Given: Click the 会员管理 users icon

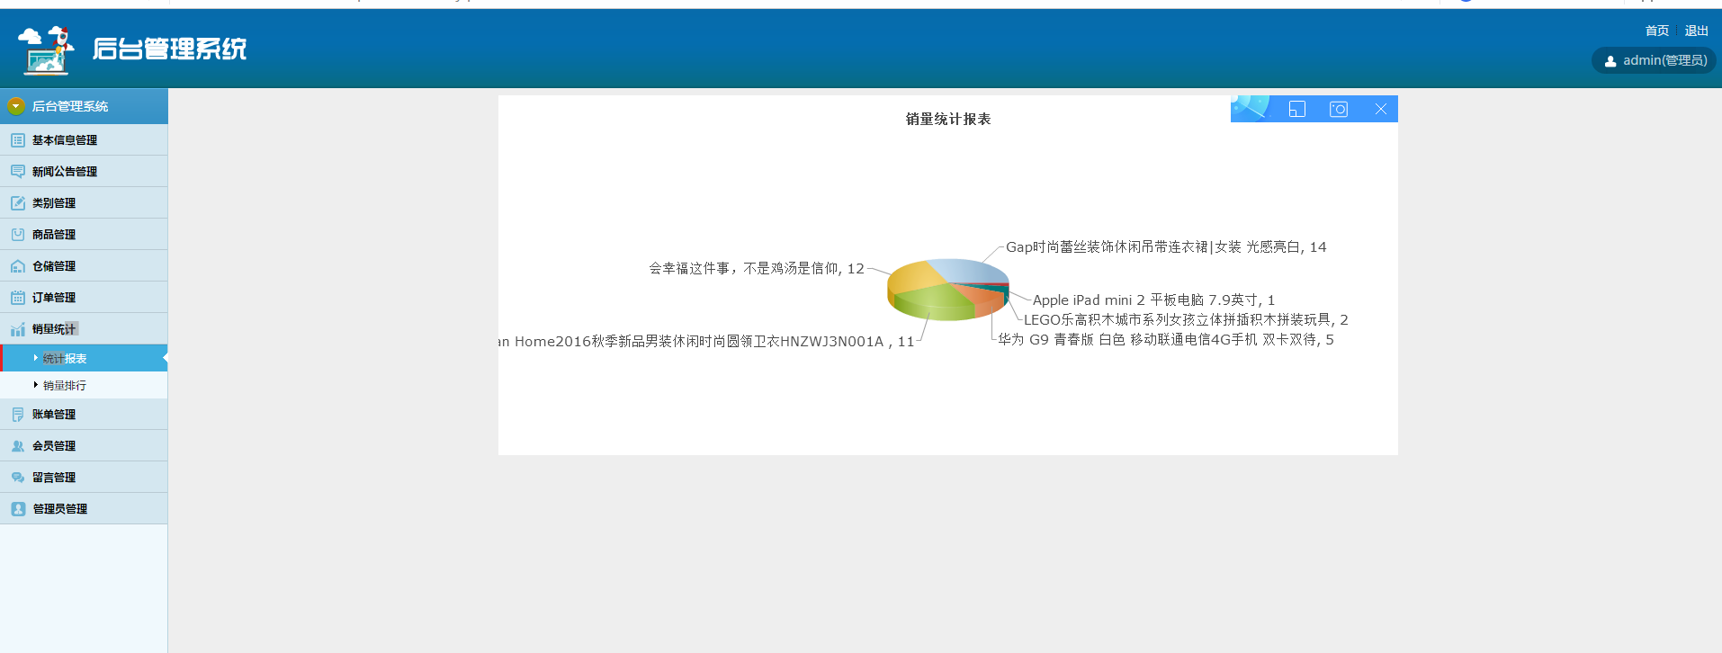Looking at the screenshot, I should coord(18,446).
